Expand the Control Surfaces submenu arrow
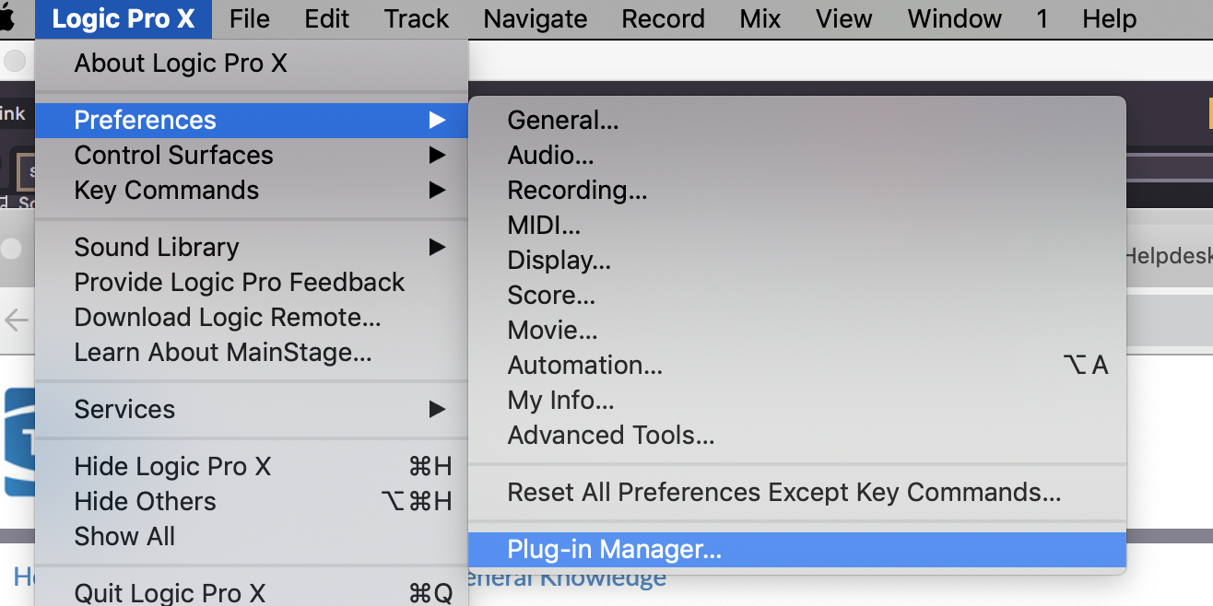This screenshot has height=606, width=1213. click(437, 156)
